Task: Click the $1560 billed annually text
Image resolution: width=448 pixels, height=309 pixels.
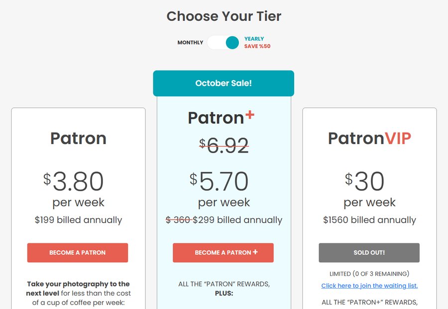Action: [x=369, y=220]
